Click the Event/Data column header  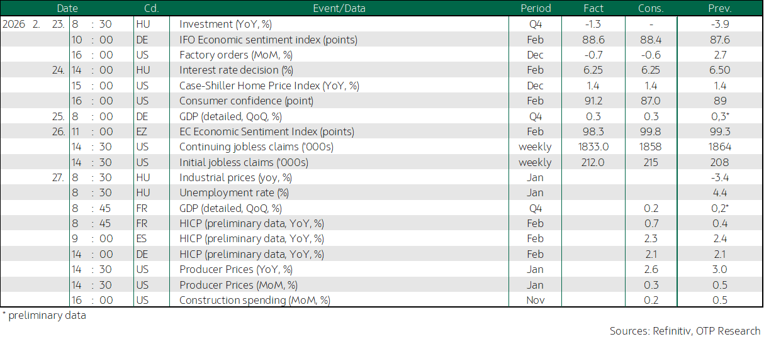click(x=339, y=8)
